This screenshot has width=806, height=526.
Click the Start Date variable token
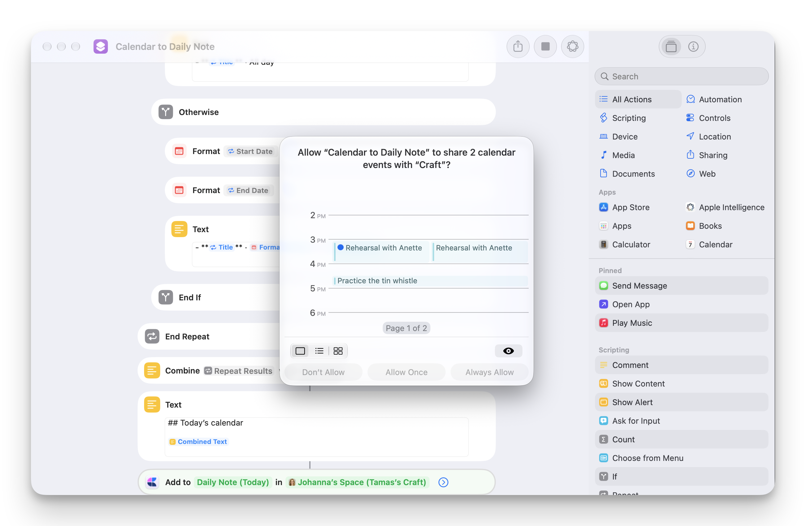pos(251,151)
